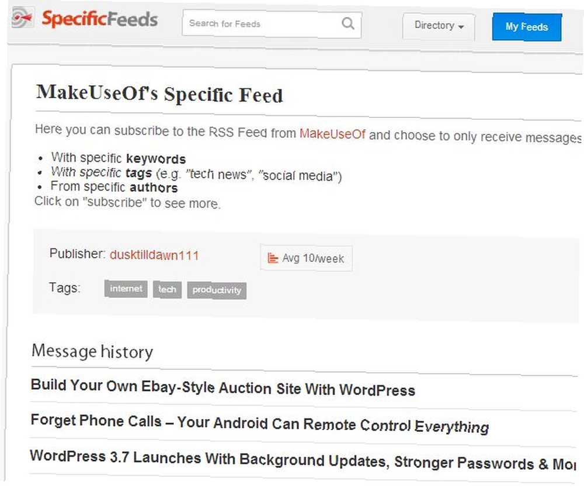Click the Message history heading
This screenshot has height=492, width=584.
coord(92,351)
